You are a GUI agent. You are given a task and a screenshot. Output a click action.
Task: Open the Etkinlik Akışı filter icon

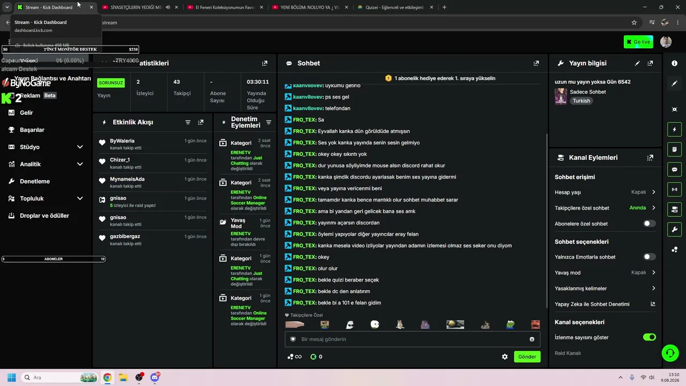188,122
